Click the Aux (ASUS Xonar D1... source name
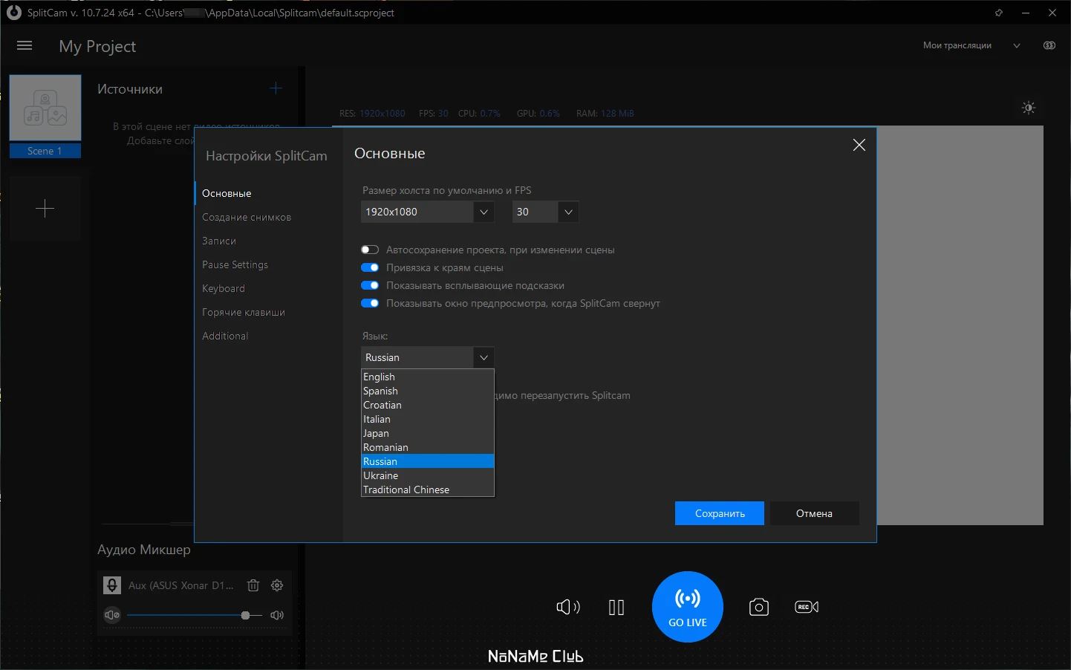 (181, 585)
